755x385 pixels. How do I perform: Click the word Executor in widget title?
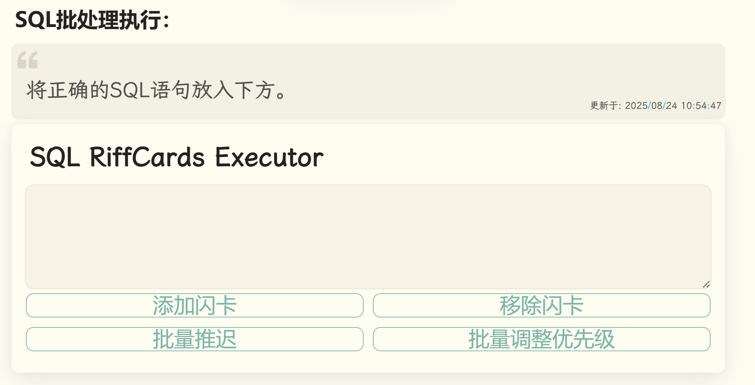tap(269, 157)
